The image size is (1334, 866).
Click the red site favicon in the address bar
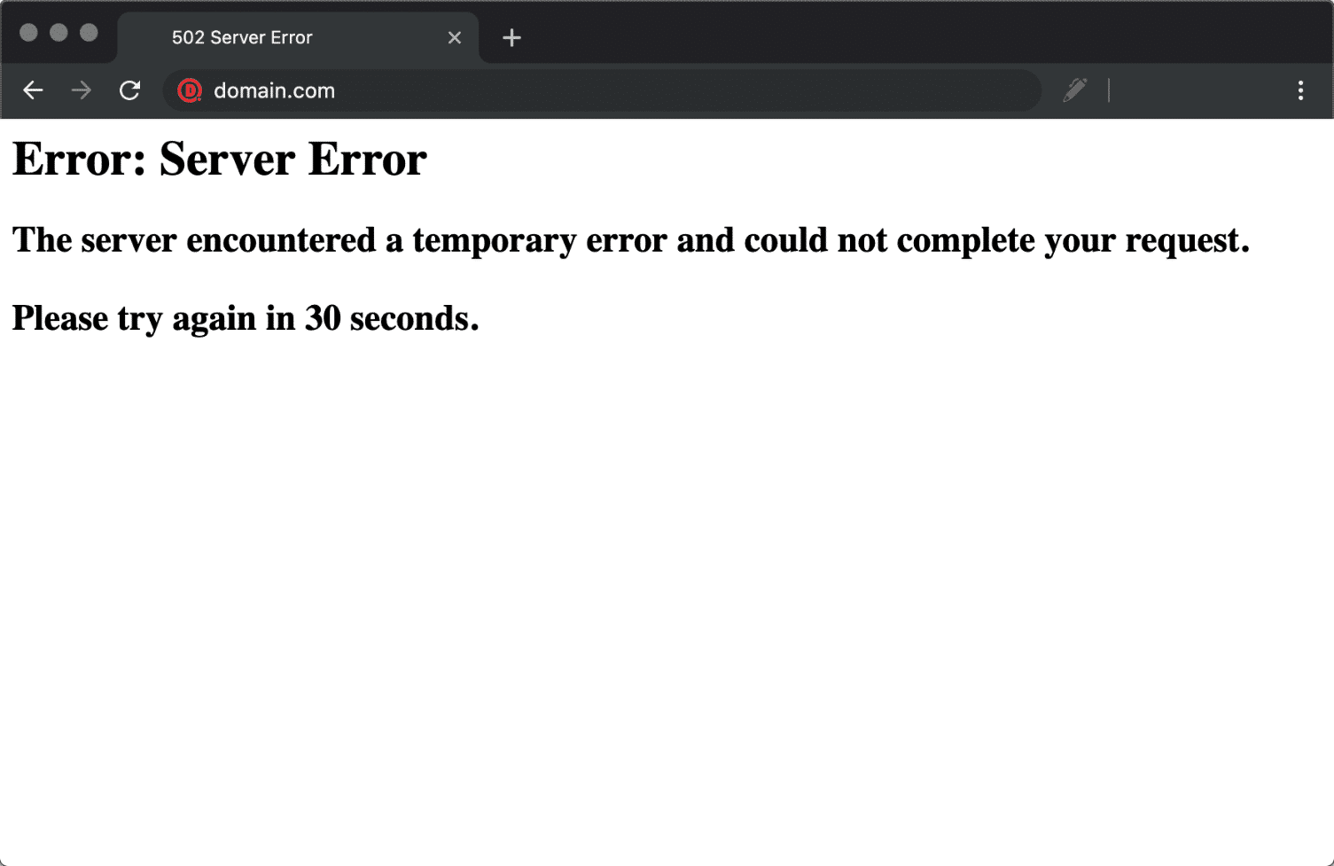coord(190,90)
